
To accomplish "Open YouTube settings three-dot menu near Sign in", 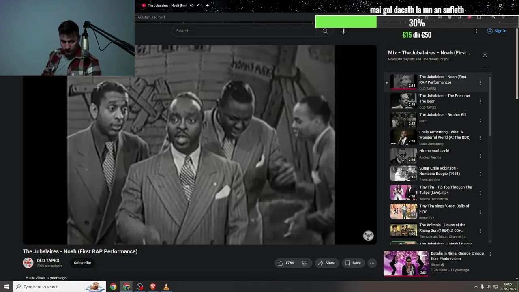I will coord(476,31).
